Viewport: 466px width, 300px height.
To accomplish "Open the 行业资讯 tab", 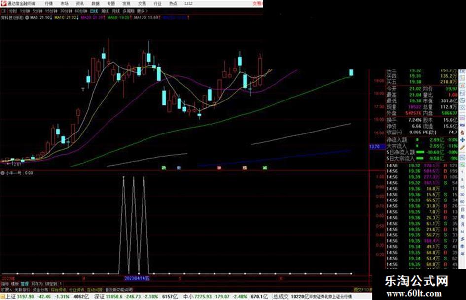I will click(x=77, y=289).
